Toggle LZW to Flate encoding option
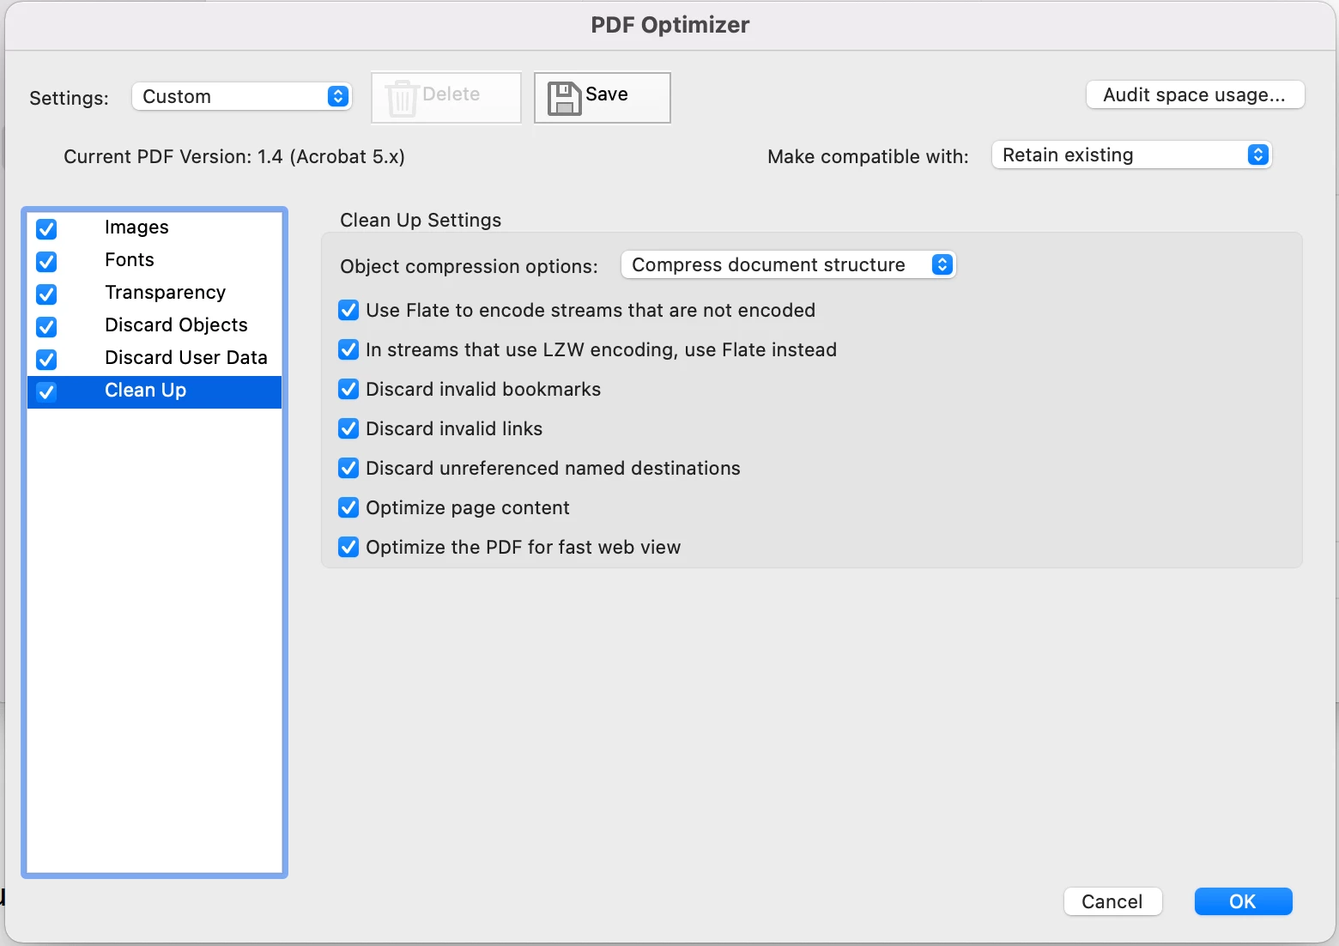This screenshot has height=946, width=1339. click(x=348, y=349)
